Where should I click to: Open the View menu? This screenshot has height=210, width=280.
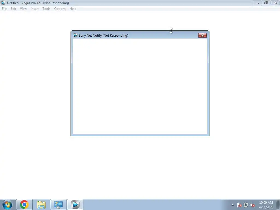[x=23, y=9]
